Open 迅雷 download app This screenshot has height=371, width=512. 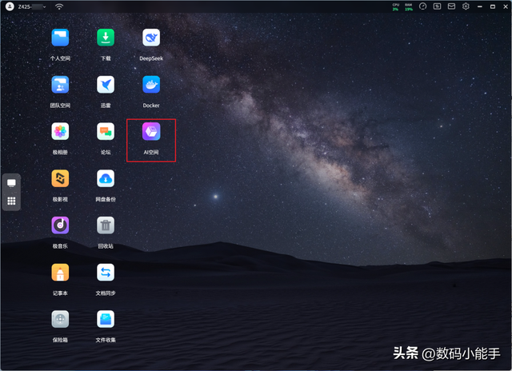click(x=106, y=84)
